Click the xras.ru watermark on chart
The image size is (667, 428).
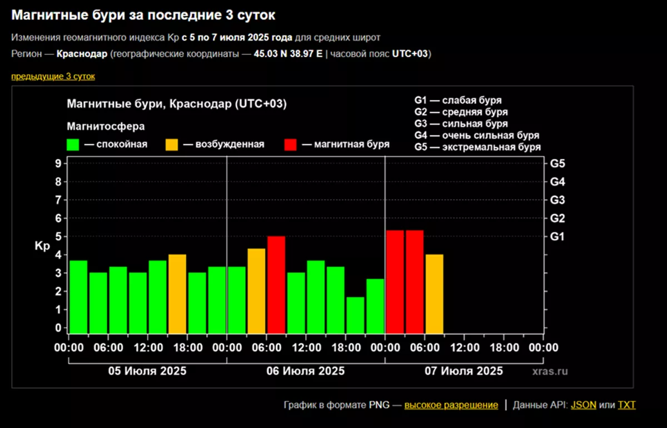(549, 371)
